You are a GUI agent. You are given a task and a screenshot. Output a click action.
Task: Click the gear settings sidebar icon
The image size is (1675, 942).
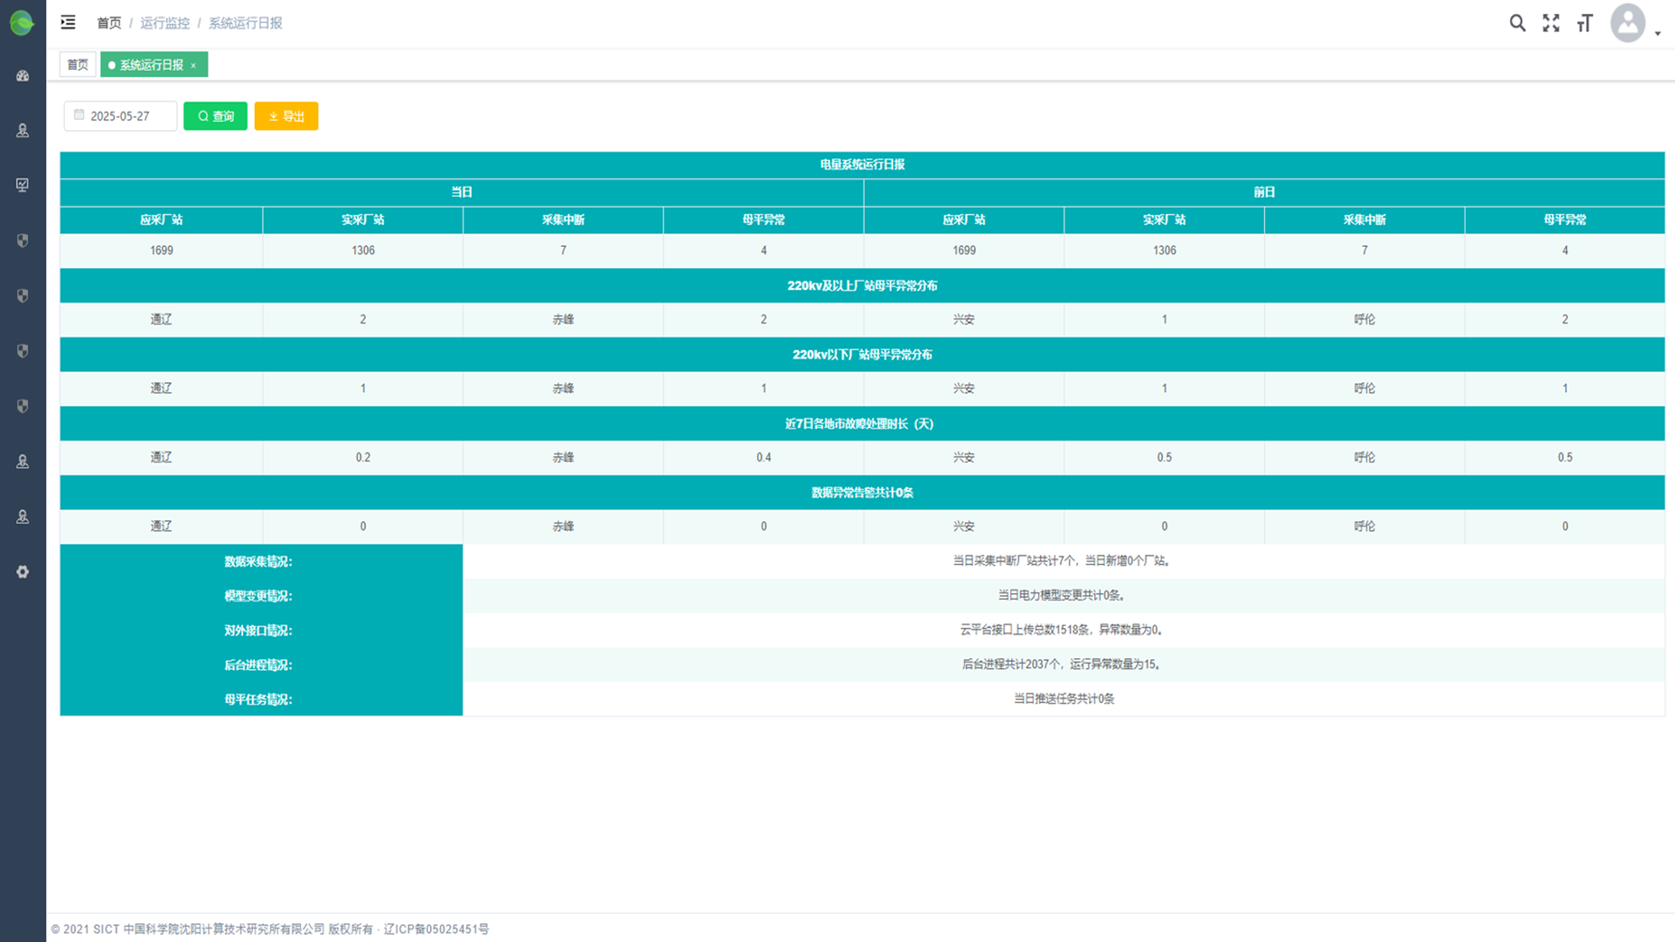pos(23,572)
